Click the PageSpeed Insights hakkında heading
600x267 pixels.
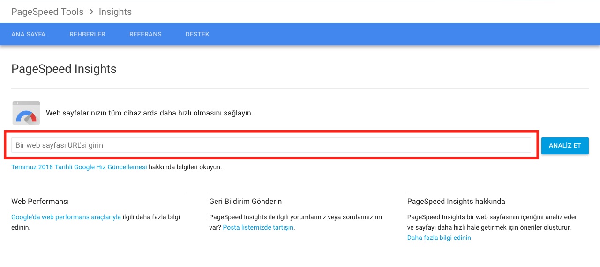456,201
